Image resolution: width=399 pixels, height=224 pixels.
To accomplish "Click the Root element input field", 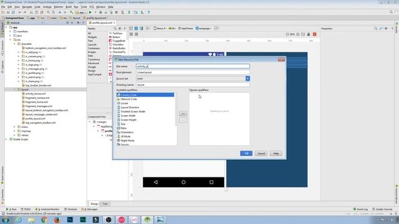I will coord(193,72).
